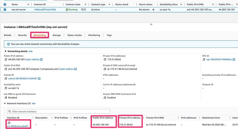The image size is (238, 129).
Task: Open external link icon beside VPC ID
Action: coord(234,59)
